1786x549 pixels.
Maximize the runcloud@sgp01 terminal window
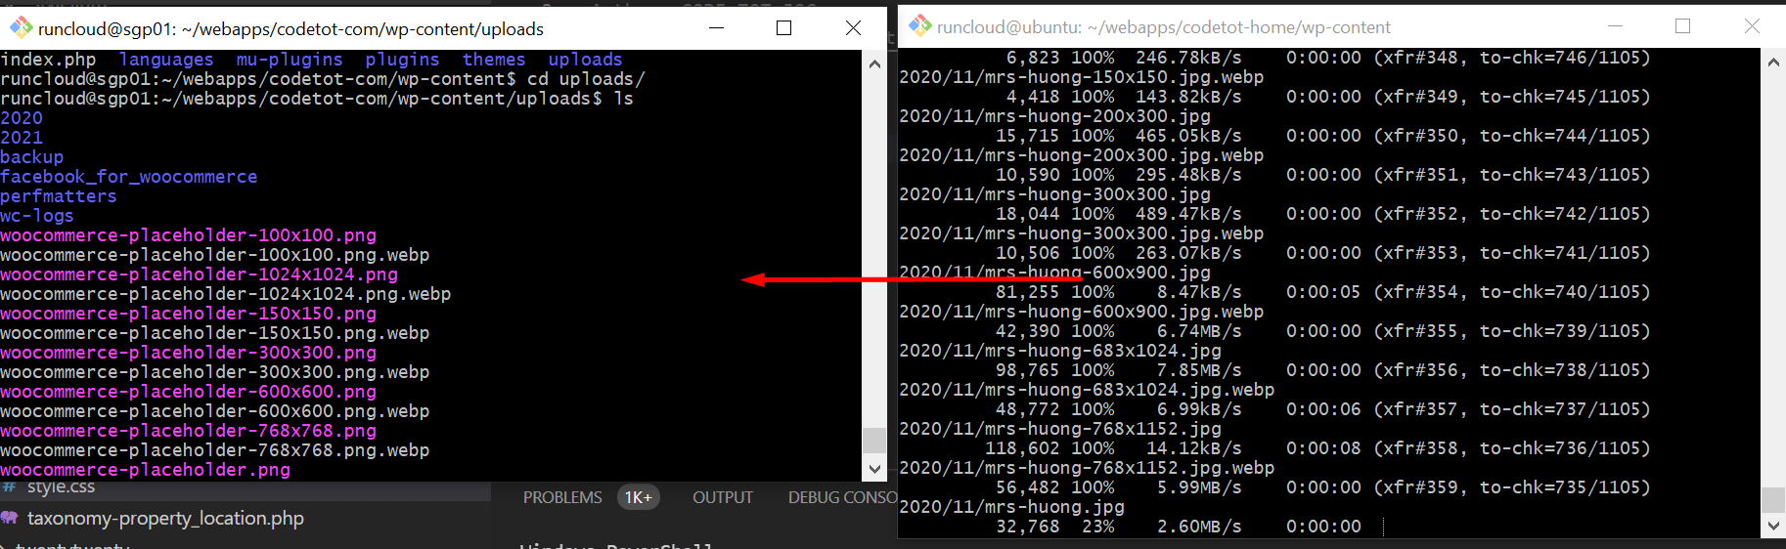click(x=783, y=27)
